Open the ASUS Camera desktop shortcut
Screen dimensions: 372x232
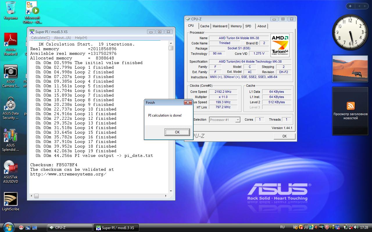pyautogui.click(x=10, y=76)
